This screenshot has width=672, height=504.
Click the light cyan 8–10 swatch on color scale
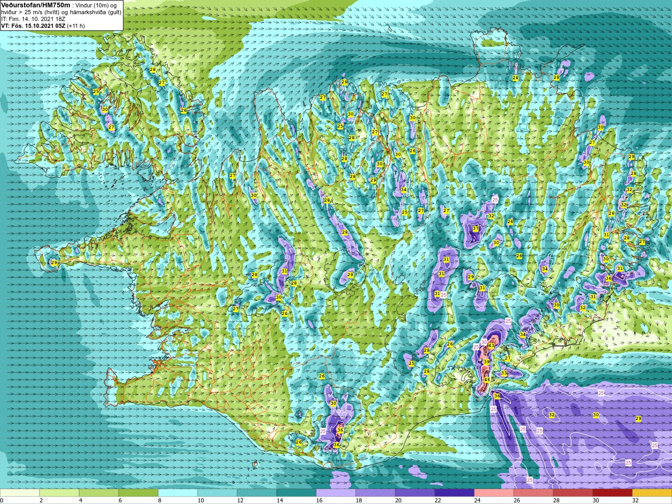[x=178, y=493]
